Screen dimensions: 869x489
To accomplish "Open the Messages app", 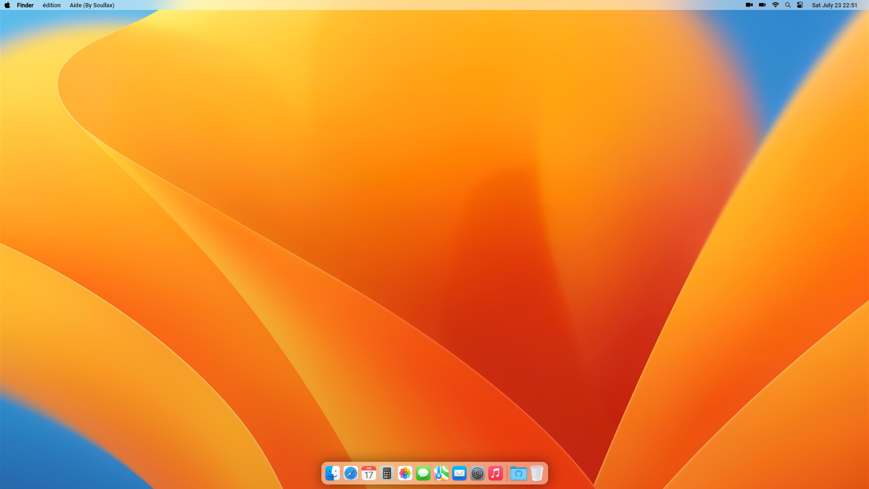I will [423, 473].
